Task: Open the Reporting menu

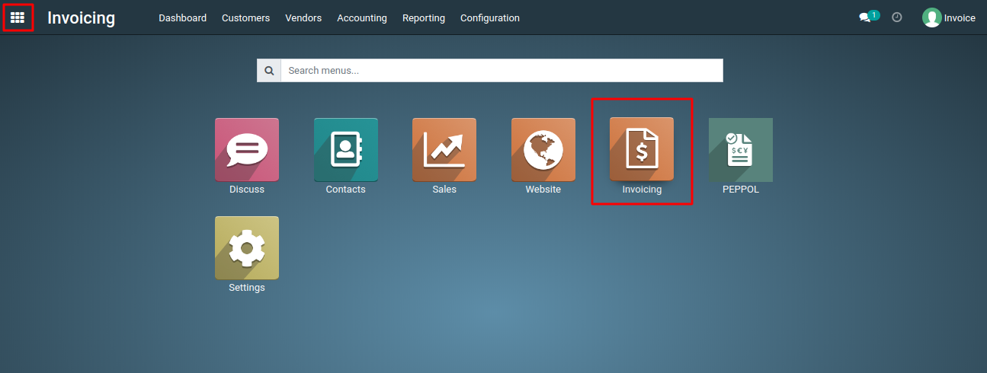Action: click(424, 18)
